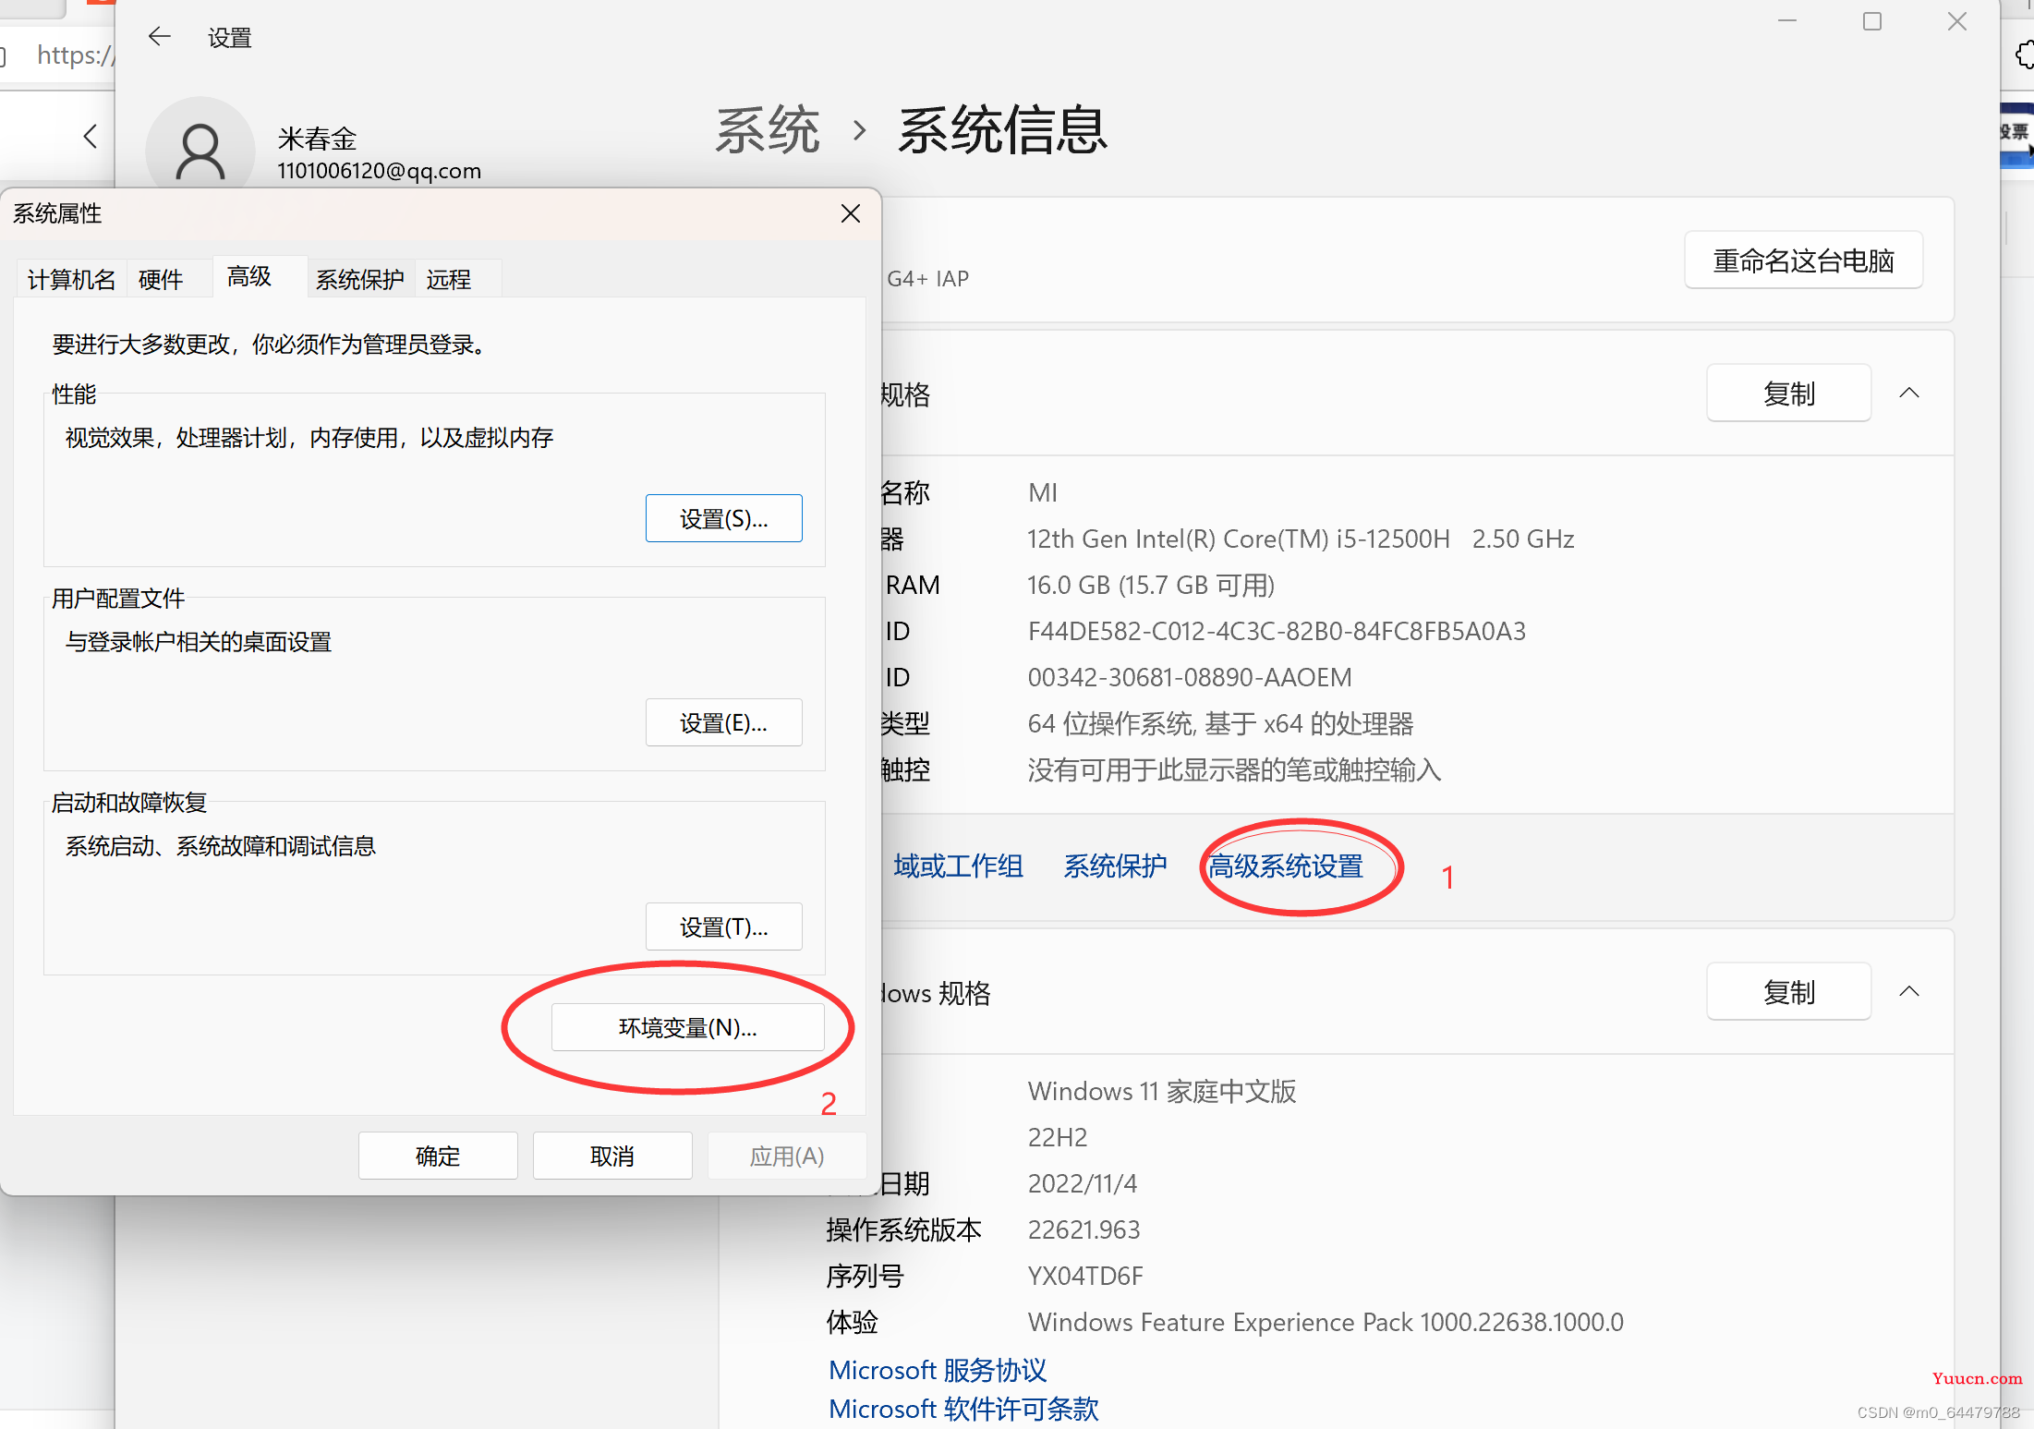Click the browser address bar https text
Screen dimensions: 2034x1429
click(x=74, y=55)
